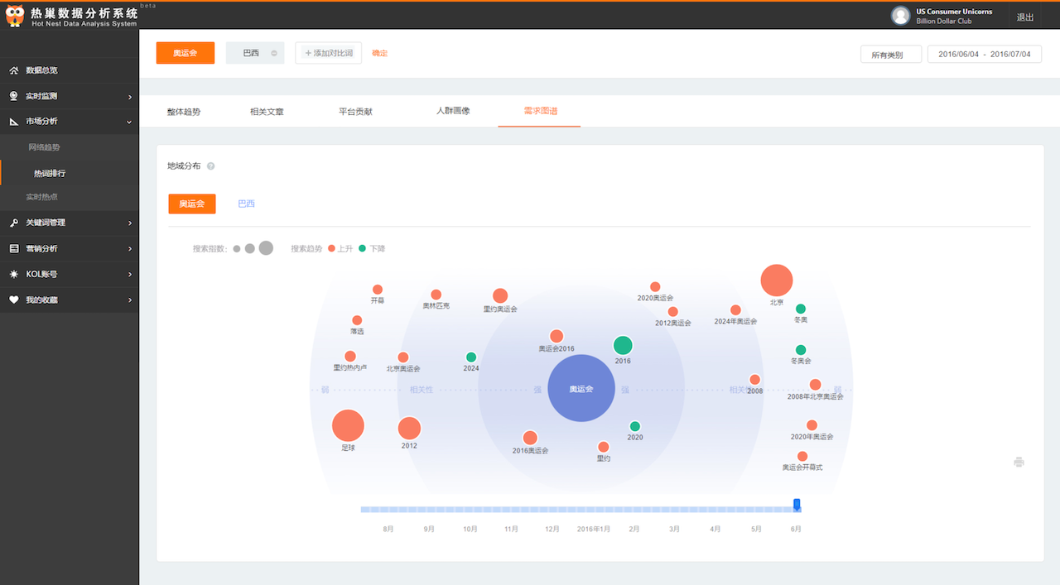Click the date range field
Screen dimensions: 1060x585
click(984, 55)
